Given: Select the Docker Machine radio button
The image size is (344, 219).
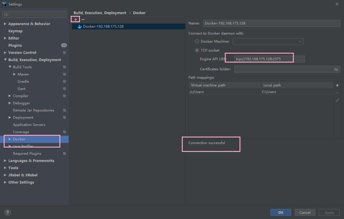Looking at the screenshot, I should click(197, 41).
